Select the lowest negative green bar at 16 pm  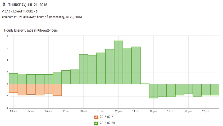coord(153,91)
